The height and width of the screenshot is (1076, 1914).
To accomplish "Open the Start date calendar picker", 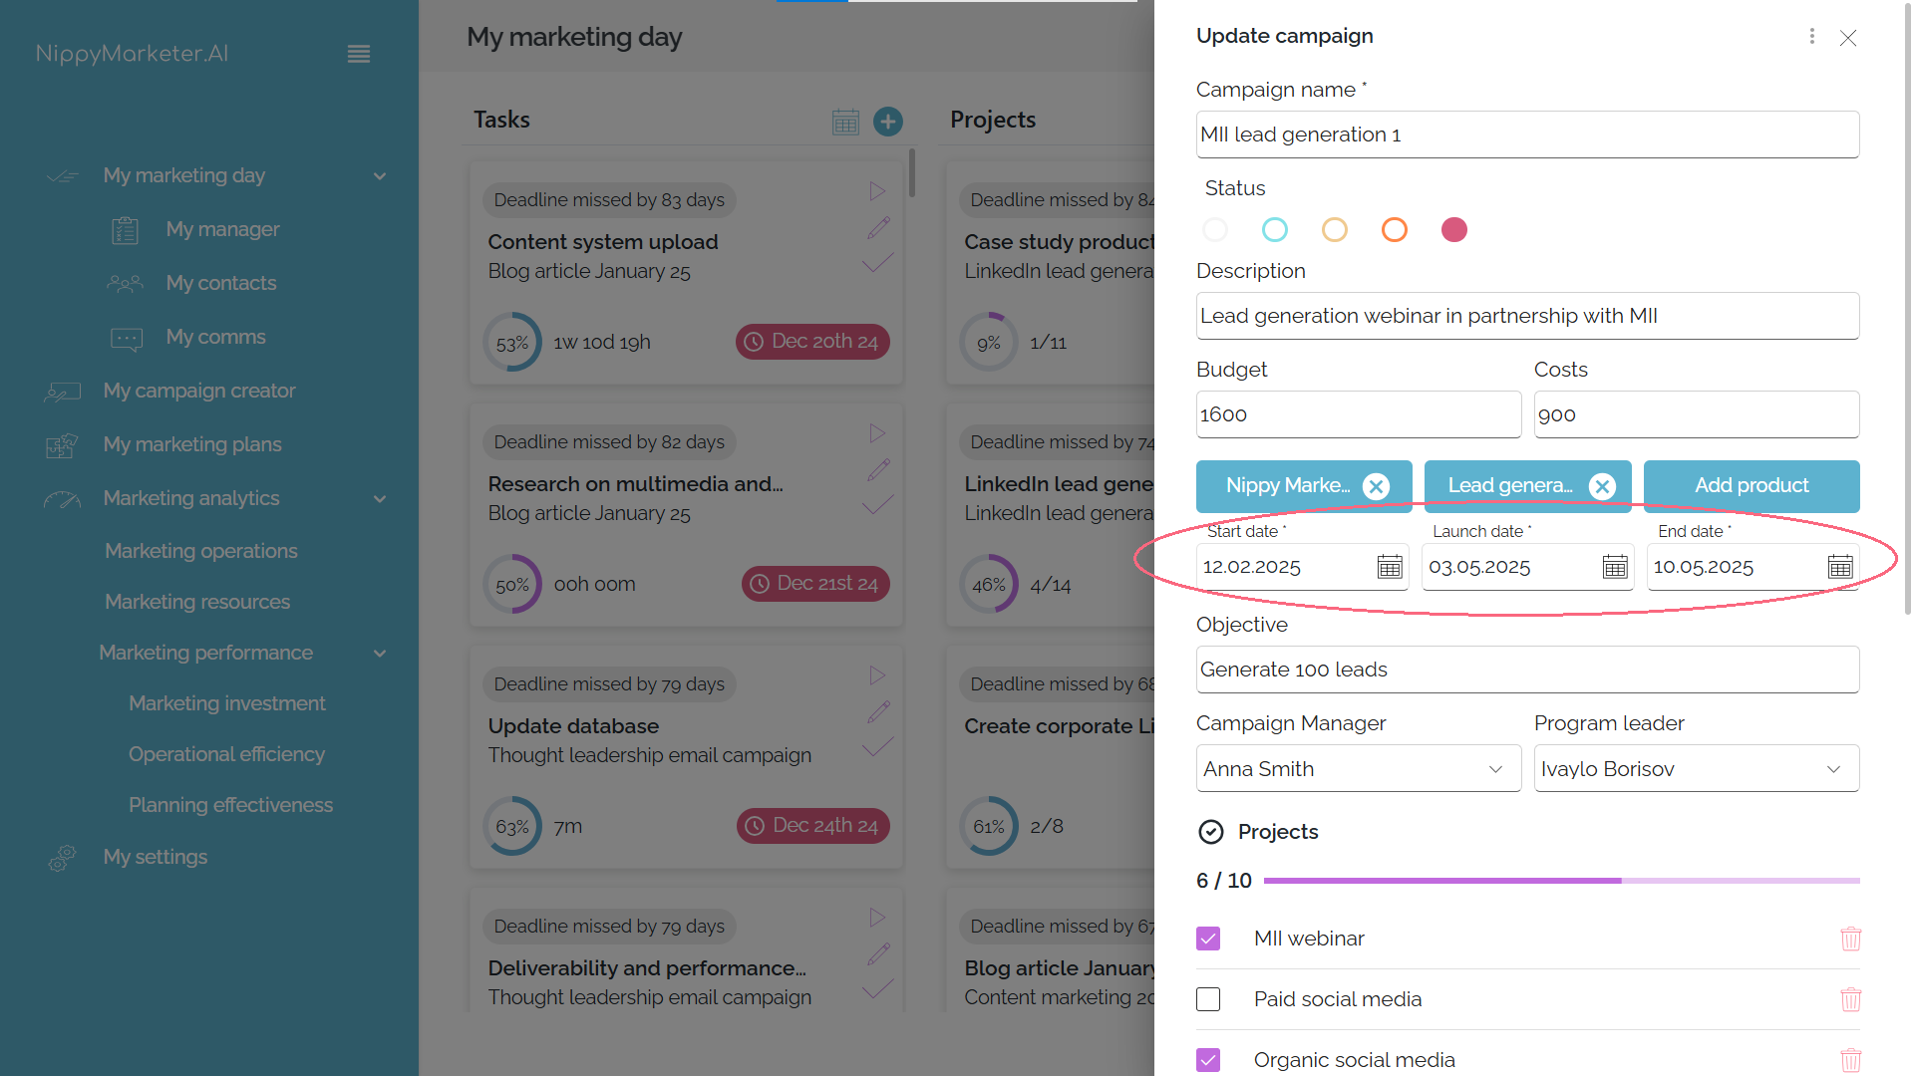I will (1389, 567).
